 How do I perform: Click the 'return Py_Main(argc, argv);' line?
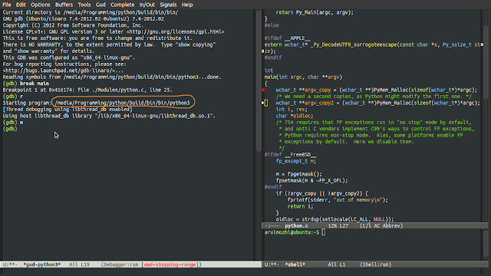point(315,12)
